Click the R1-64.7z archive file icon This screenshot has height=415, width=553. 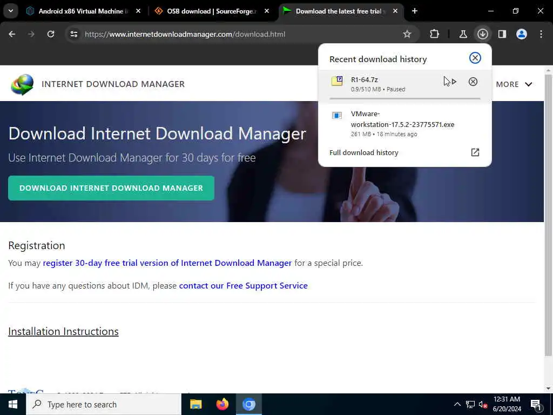click(x=337, y=81)
